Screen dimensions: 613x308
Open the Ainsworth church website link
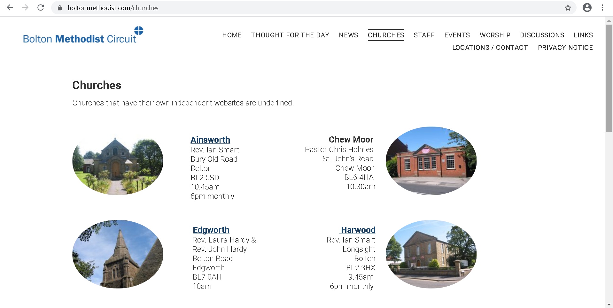[210, 140]
